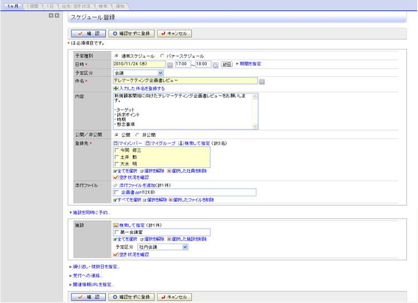
Task: Click the paperclip icon for adding attachments
Action: [x=115, y=186]
